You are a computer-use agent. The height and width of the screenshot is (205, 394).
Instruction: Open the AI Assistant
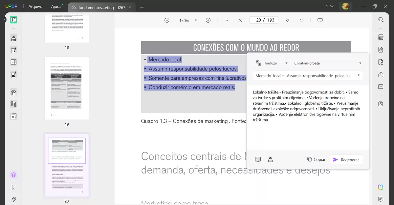click(381, 187)
